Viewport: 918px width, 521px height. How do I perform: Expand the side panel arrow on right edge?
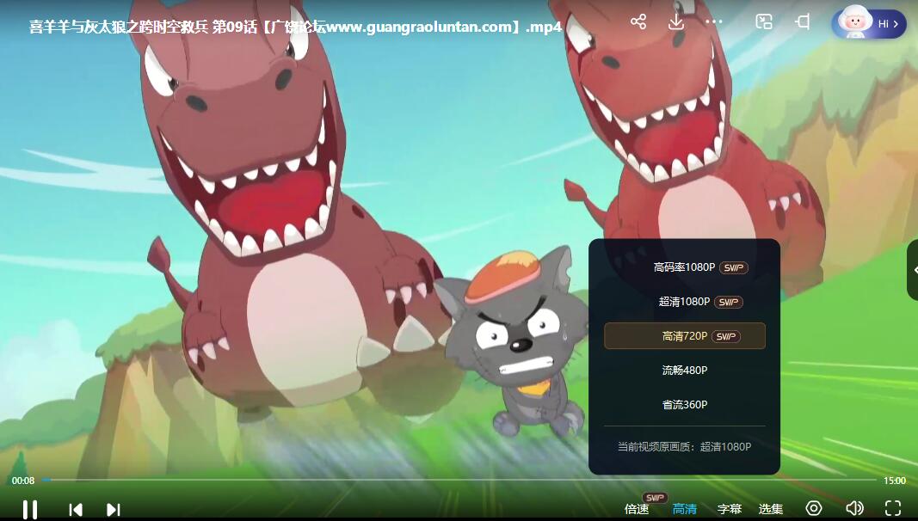(x=914, y=270)
